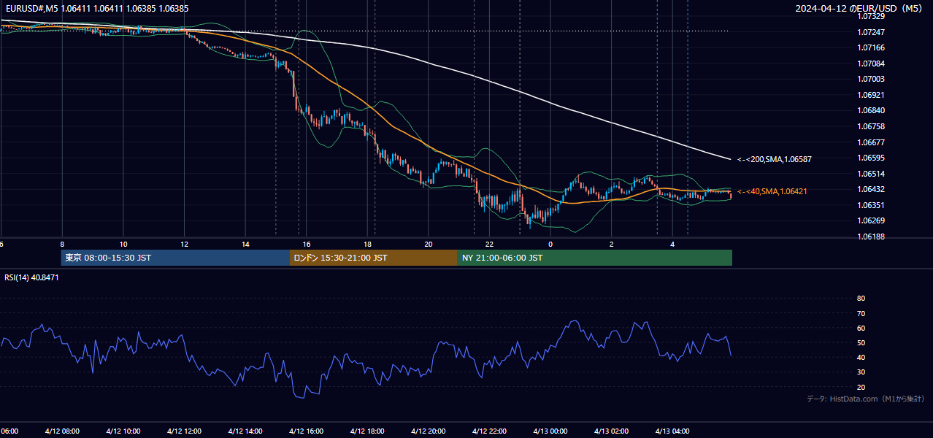Click hour label 14 below the price chart
The width and height of the screenshot is (933, 438).
[x=245, y=244]
